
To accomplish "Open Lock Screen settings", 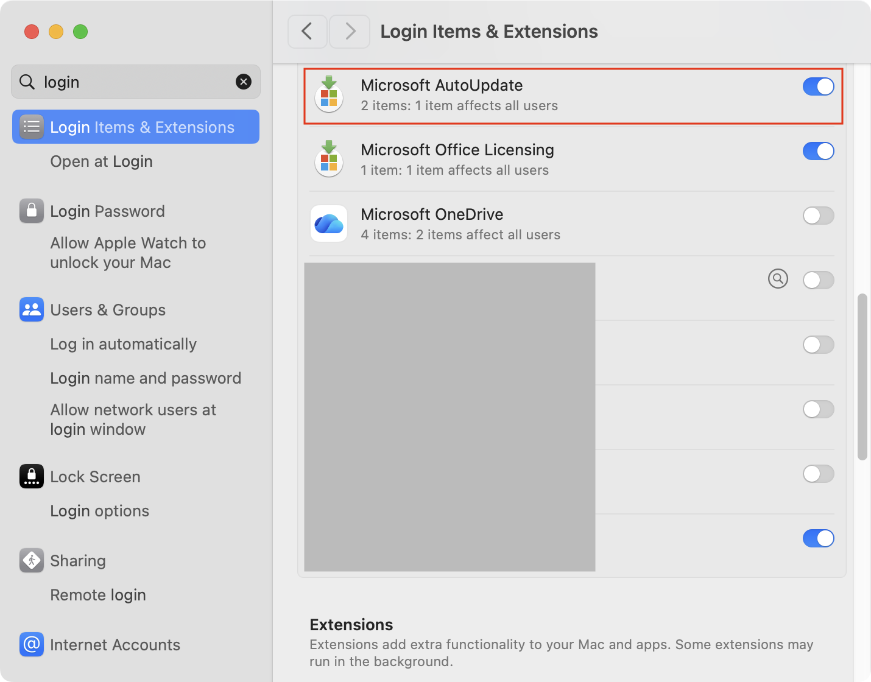I will pyautogui.click(x=136, y=476).
